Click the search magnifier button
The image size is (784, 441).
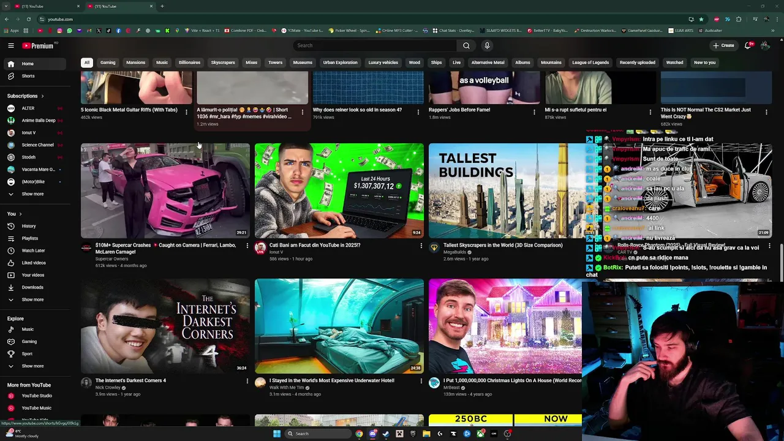point(466,45)
